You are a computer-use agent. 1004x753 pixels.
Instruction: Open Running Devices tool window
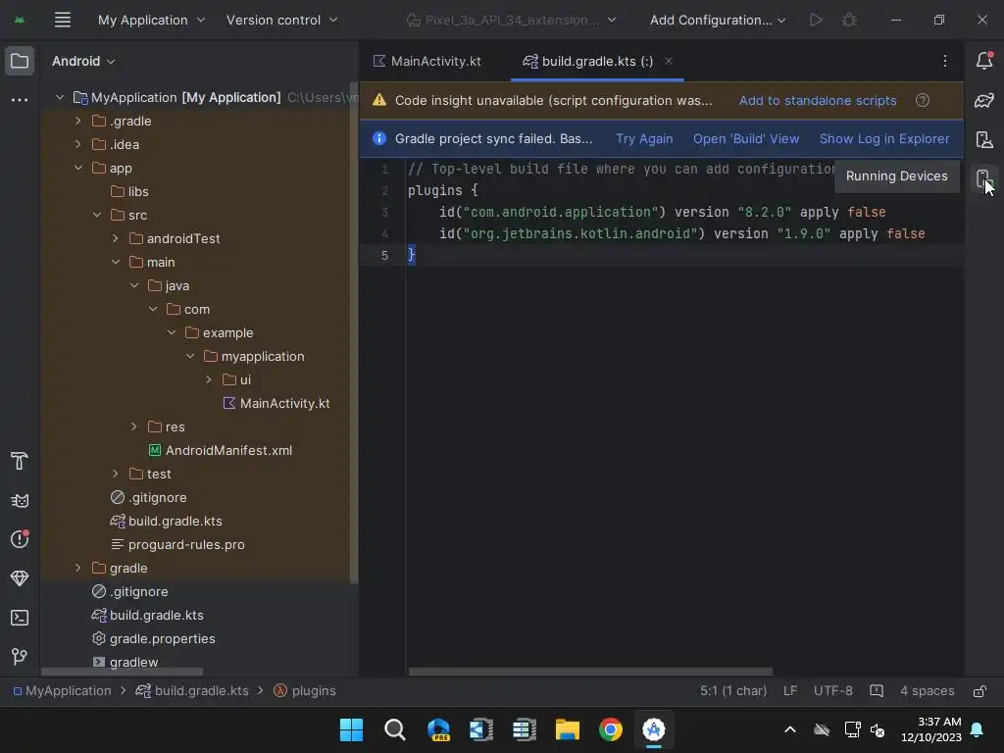[x=982, y=178]
